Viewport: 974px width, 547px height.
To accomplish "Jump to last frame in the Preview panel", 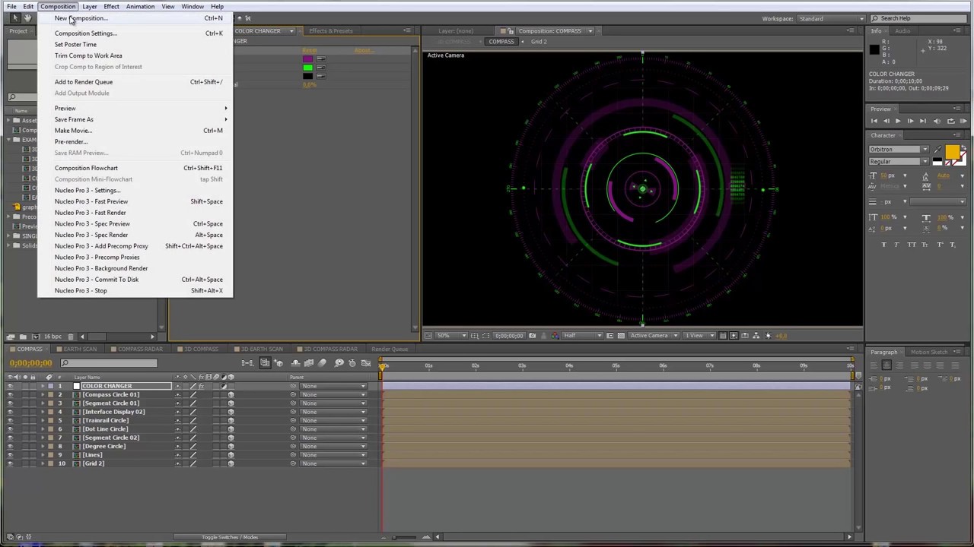I will click(x=923, y=121).
